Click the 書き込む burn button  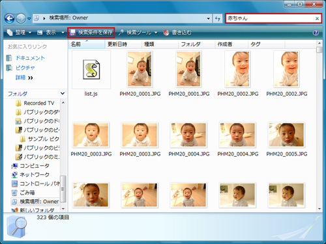pyautogui.click(x=177, y=33)
